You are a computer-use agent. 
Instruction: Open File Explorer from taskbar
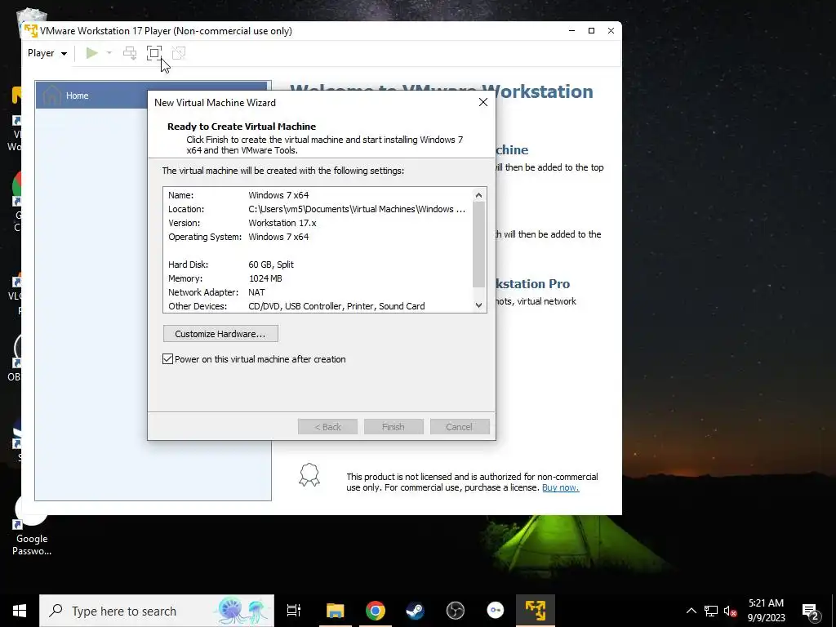336,611
